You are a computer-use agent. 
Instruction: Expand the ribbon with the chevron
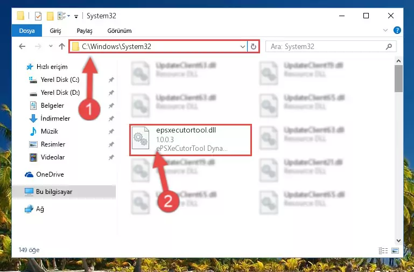click(385, 30)
